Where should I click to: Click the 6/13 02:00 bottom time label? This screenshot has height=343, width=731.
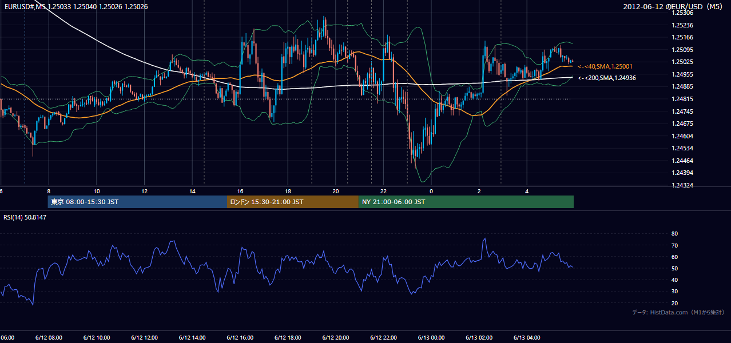click(x=479, y=338)
